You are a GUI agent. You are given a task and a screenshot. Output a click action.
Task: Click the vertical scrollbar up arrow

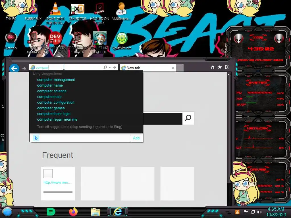pos(229,74)
